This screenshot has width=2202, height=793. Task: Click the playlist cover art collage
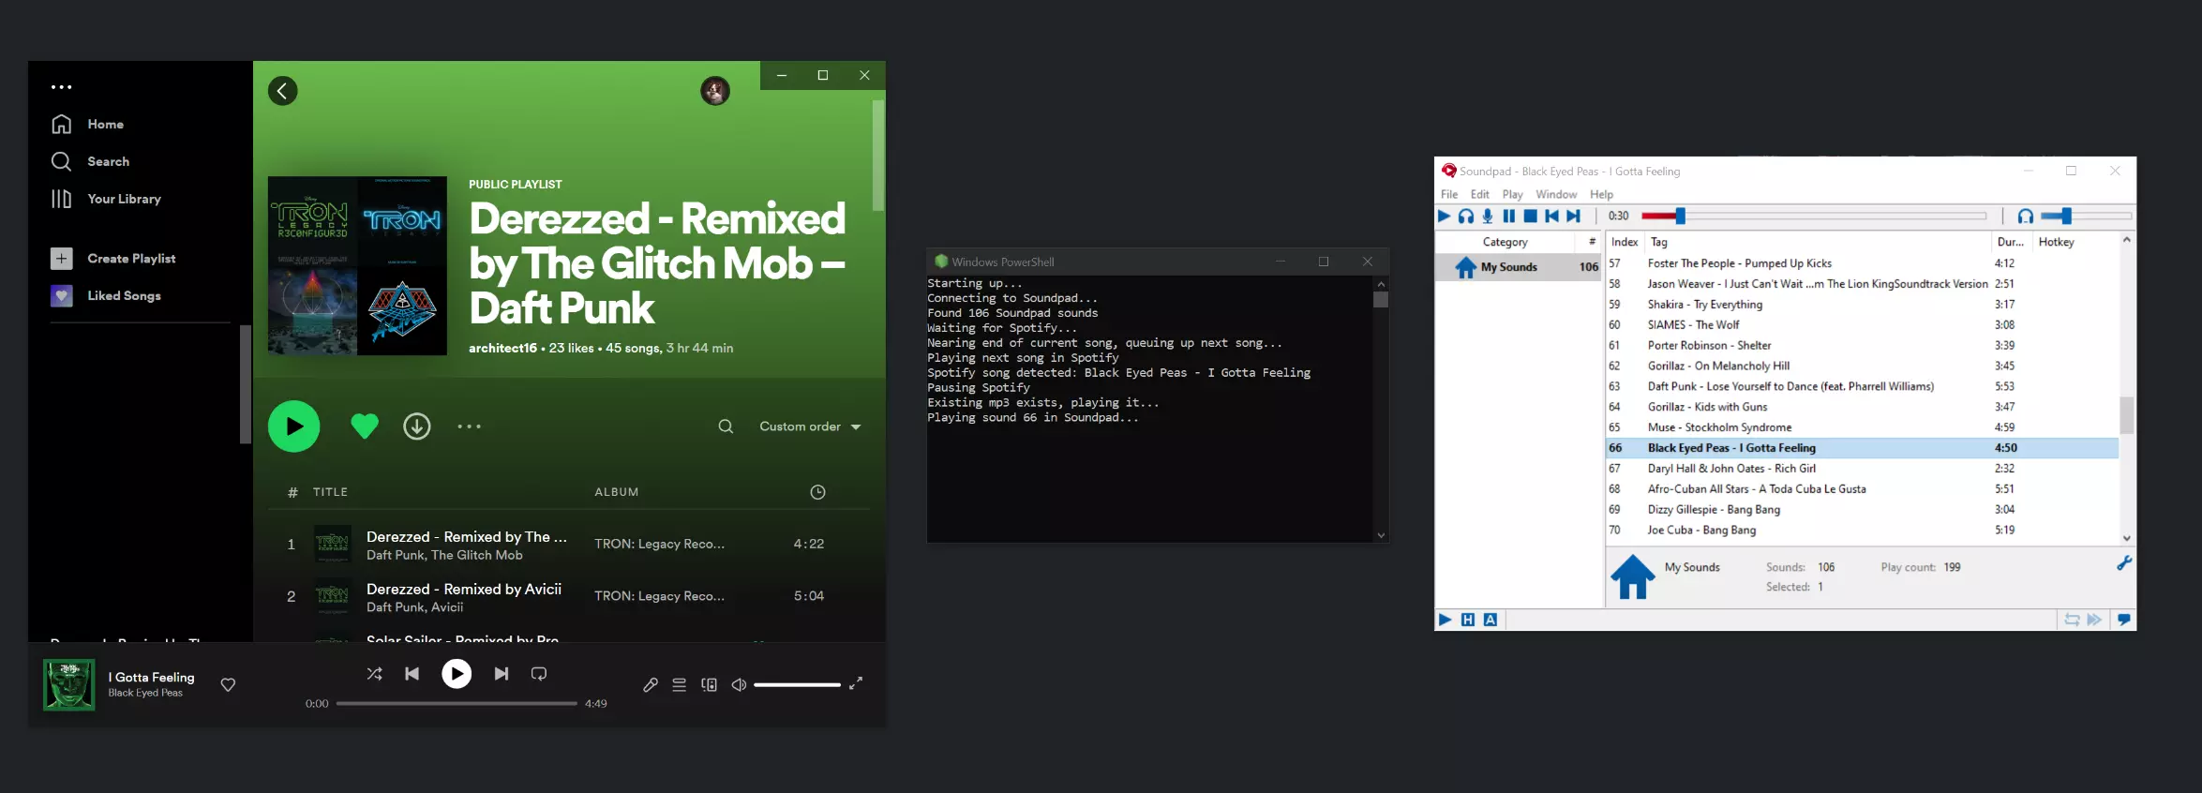[x=357, y=265]
